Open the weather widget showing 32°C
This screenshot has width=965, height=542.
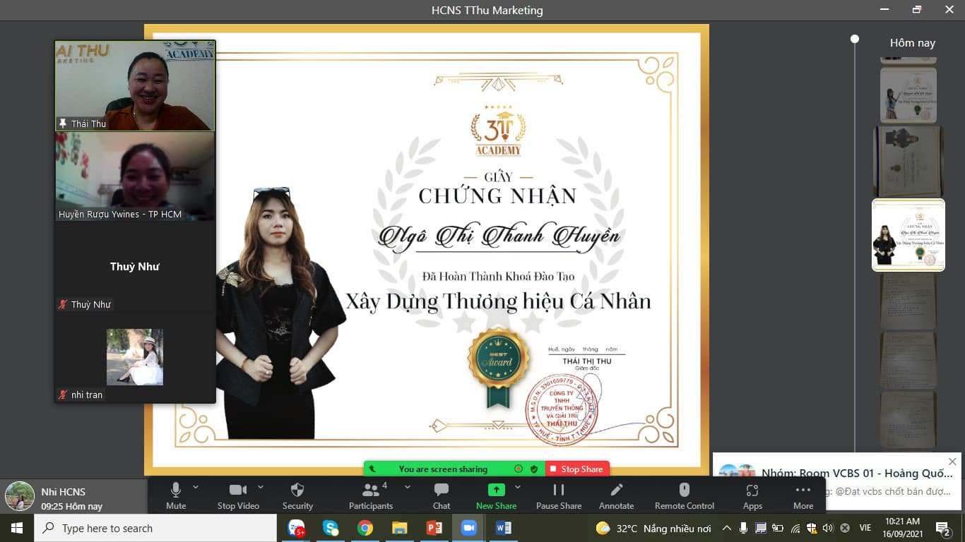coord(653,528)
